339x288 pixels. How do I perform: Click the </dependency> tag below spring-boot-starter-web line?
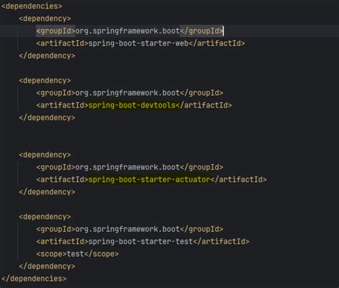point(47,56)
